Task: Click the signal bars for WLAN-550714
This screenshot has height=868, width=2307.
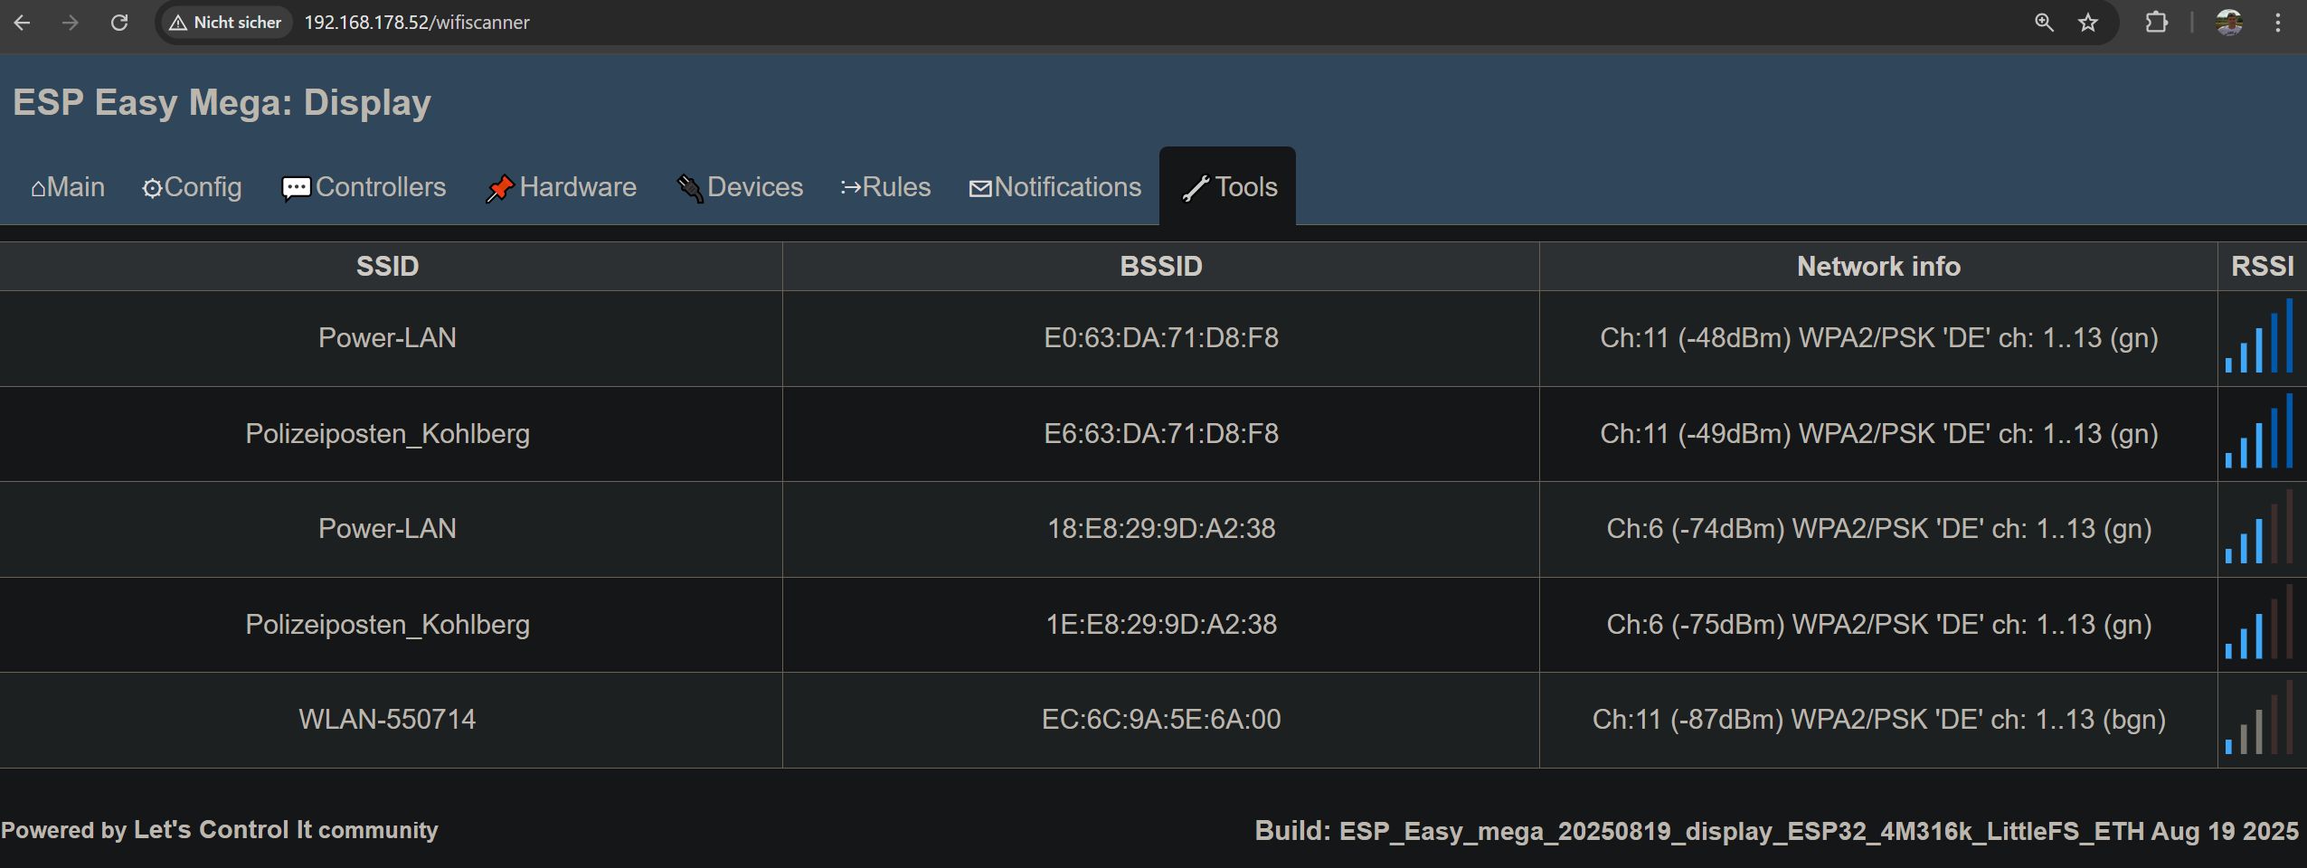Action: (2259, 720)
